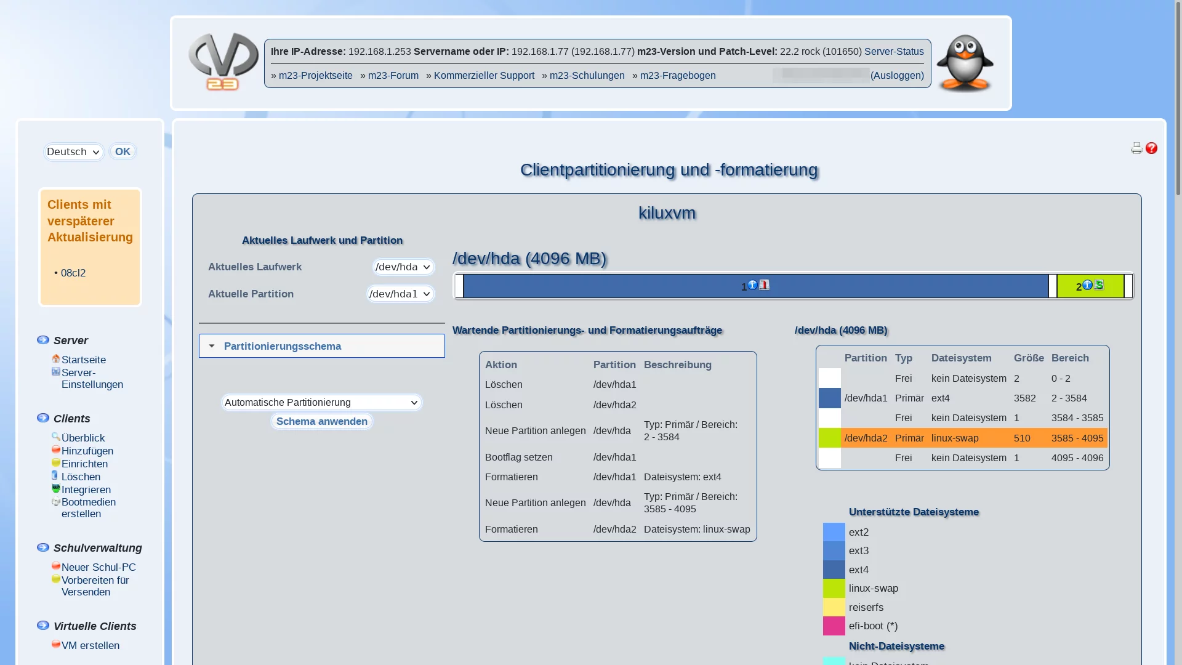Image resolution: width=1182 pixels, height=665 pixels.
Task: Open Einrichten menu item
Action: click(85, 464)
